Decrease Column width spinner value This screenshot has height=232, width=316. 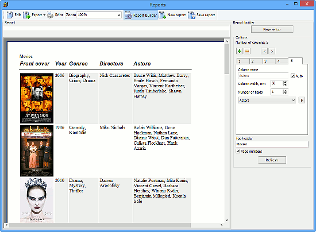pos(285,84)
